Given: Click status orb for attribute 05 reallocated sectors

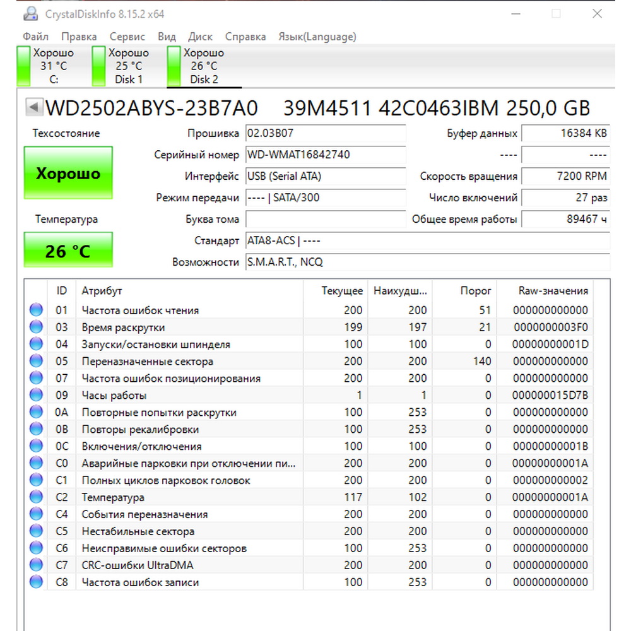Looking at the screenshot, I should point(36,361).
